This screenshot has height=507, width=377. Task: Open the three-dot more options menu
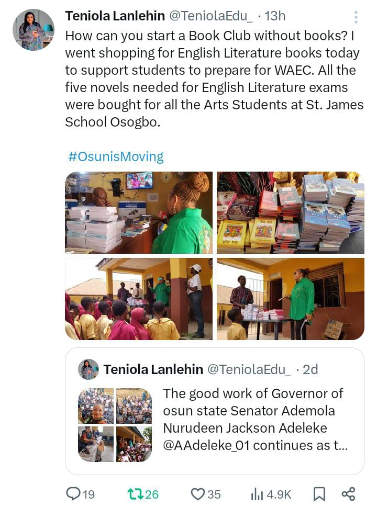356,17
